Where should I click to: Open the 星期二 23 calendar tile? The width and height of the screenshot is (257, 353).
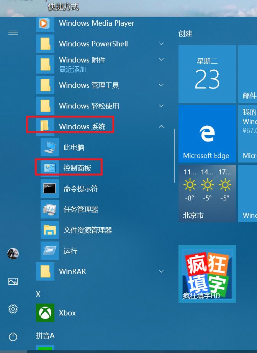point(207,74)
